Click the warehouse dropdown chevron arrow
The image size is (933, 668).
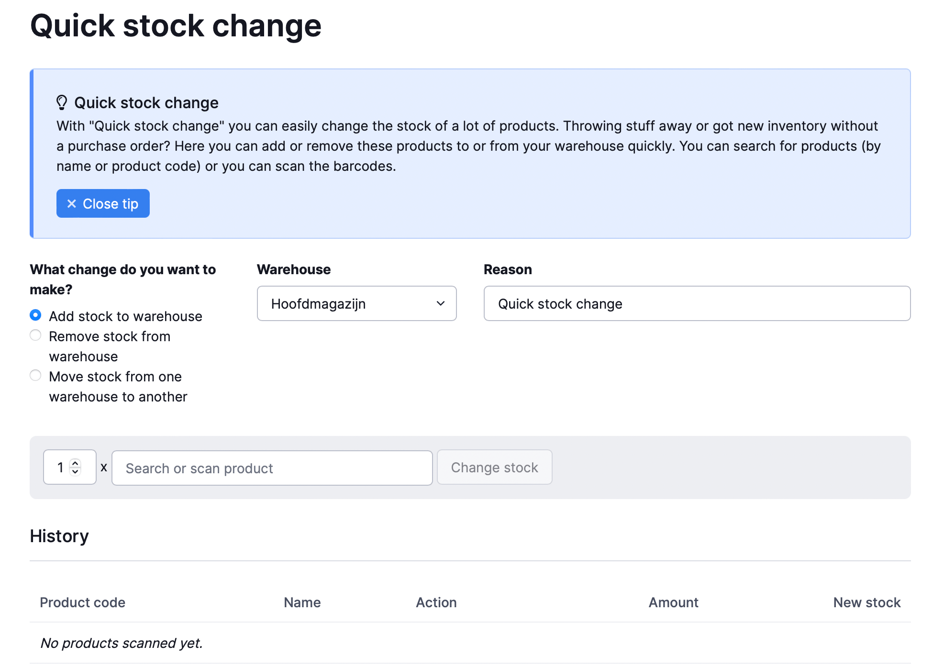pos(441,304)
